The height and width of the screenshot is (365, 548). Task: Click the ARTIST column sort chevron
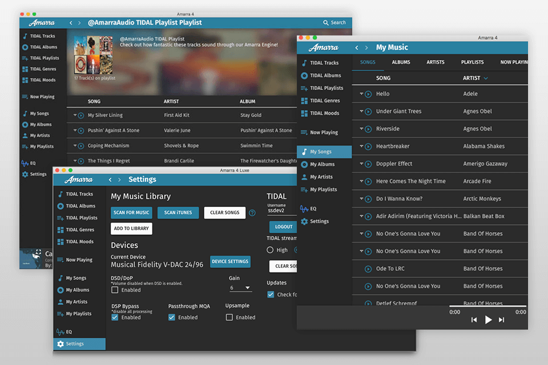point(486,78)
